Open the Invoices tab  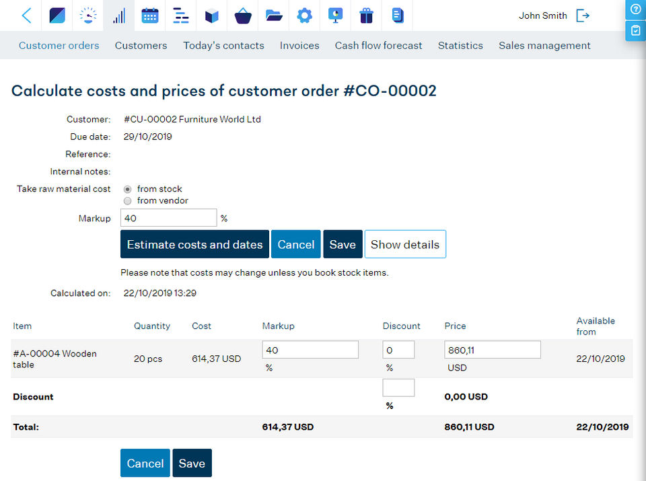coord(299,46)
